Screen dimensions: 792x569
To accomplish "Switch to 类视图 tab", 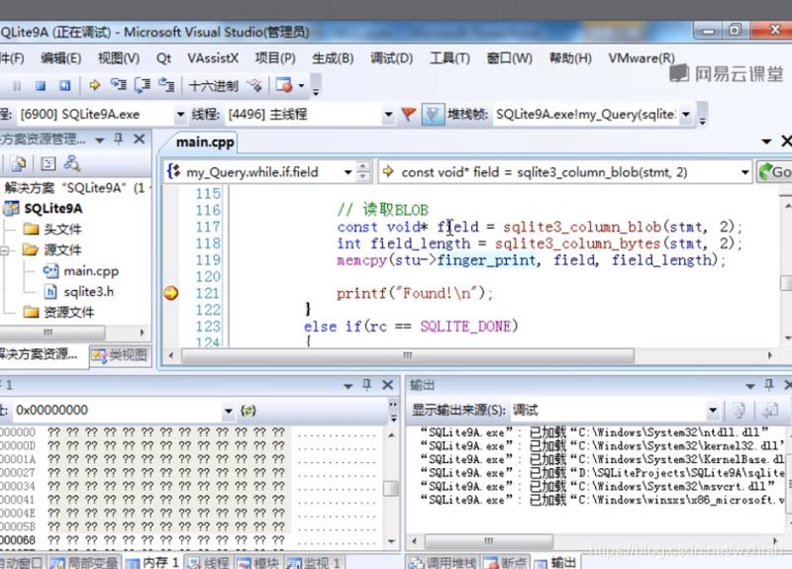I will (120, 355).
